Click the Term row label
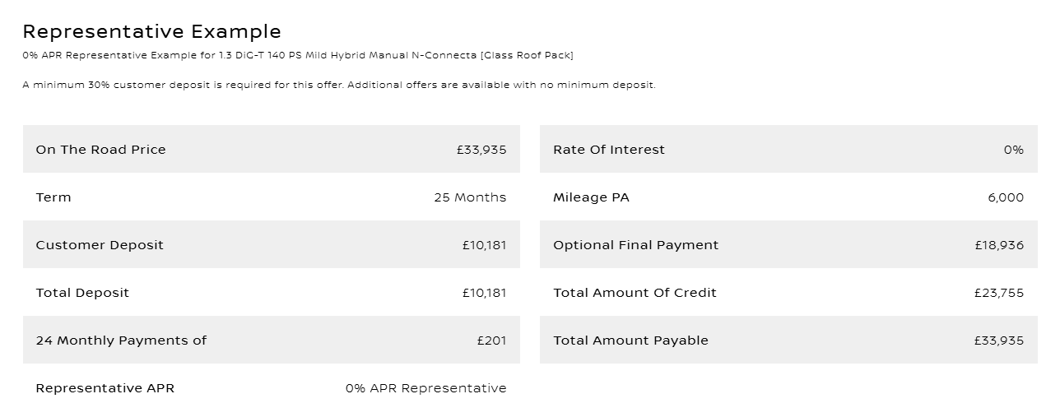The width and height of the screenshot is (1060, 417). [x=53, y=197]
